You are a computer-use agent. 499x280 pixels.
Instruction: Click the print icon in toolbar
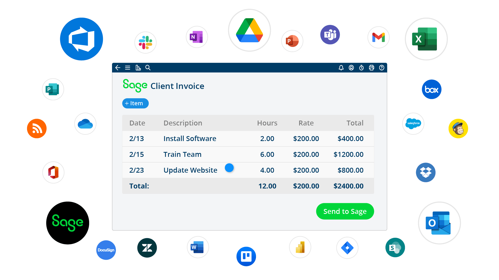click(x=371, y=68)
